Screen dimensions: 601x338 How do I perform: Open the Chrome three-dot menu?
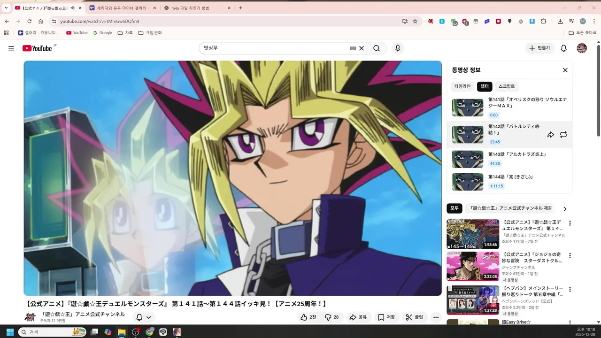594,21
